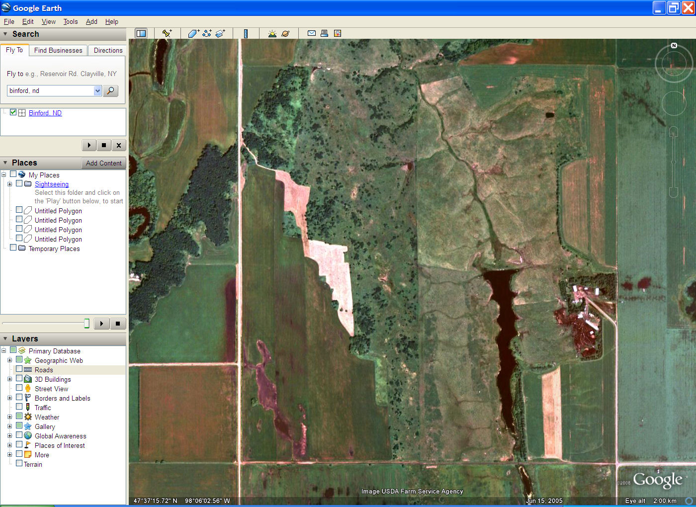
Task: Click the Sightseeing folder icon
Action: tap(28, 184)
